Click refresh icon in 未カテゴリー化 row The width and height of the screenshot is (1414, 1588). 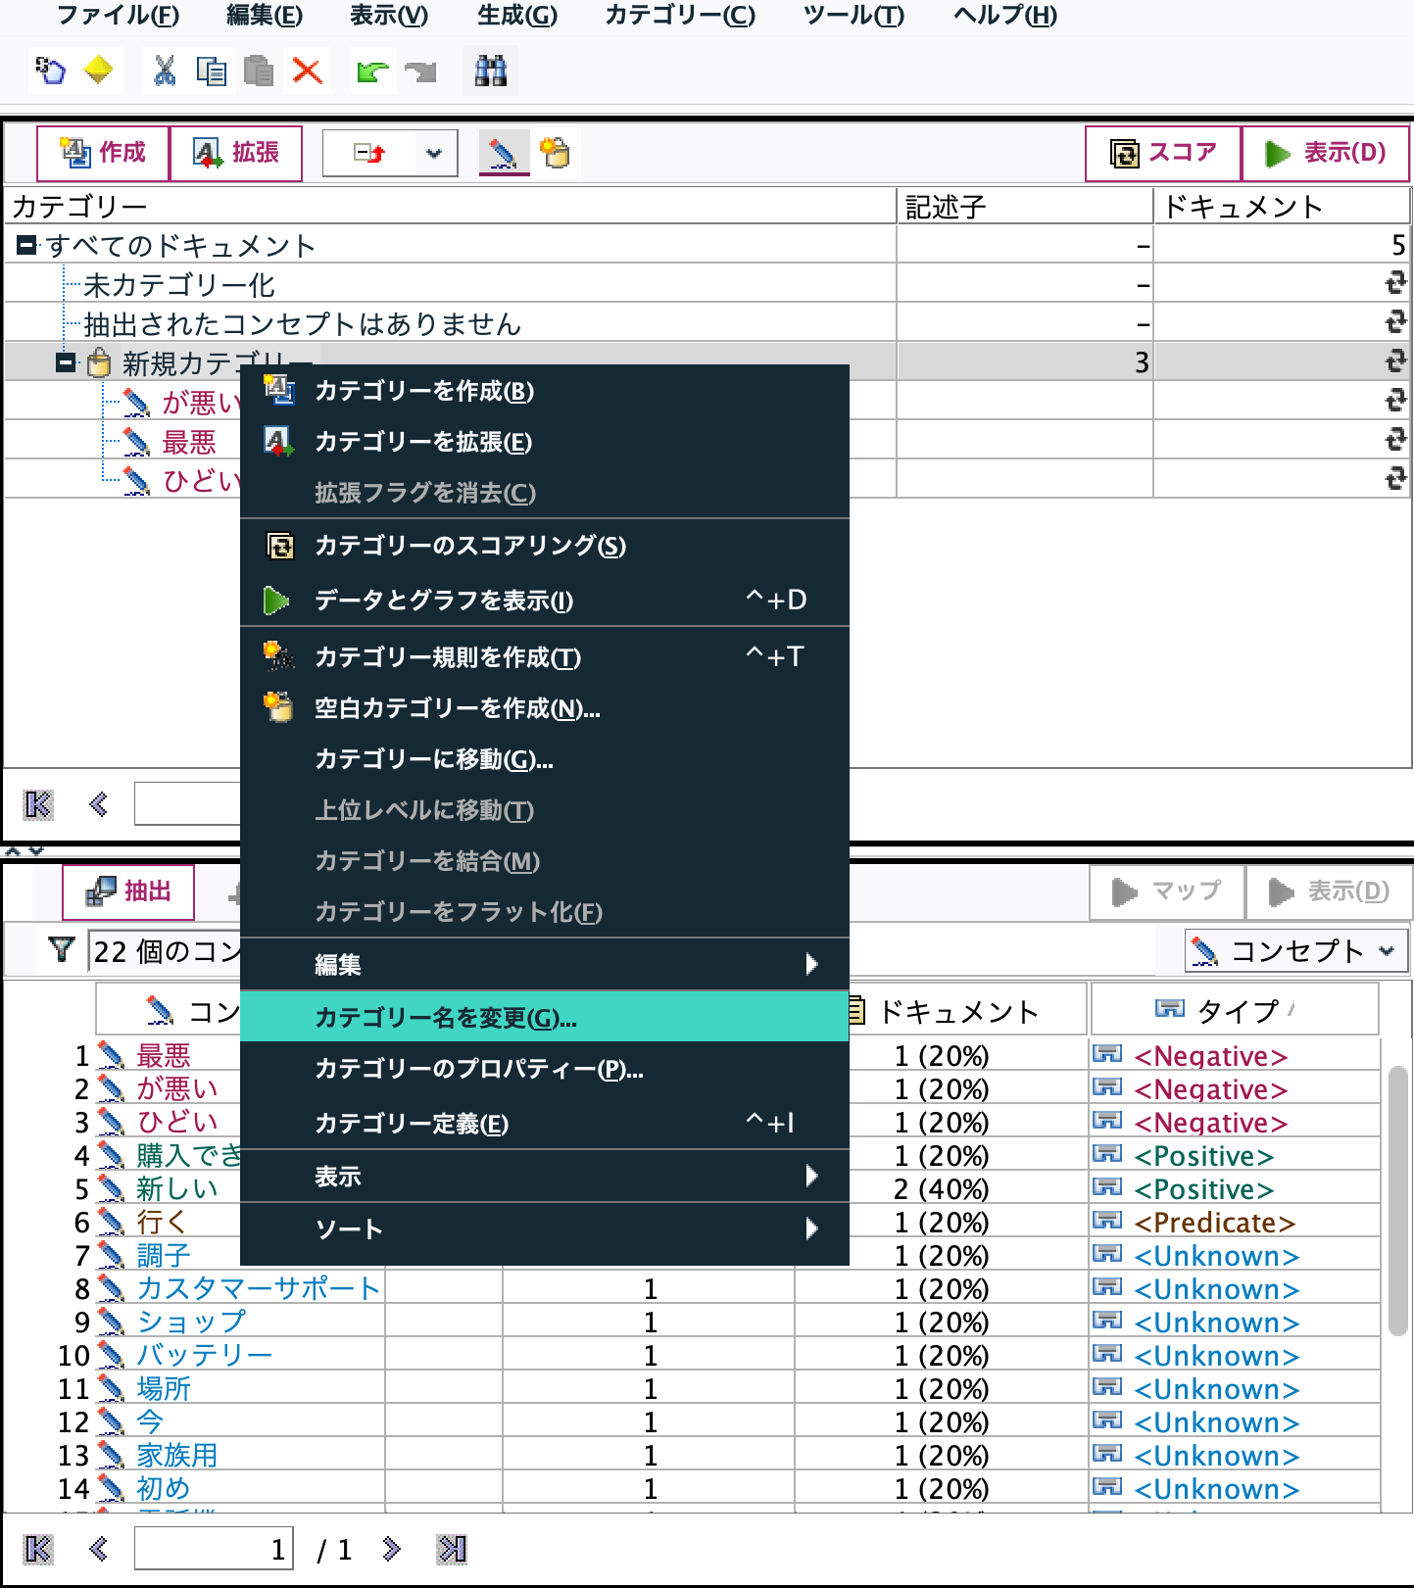(x=1395, y=284)
